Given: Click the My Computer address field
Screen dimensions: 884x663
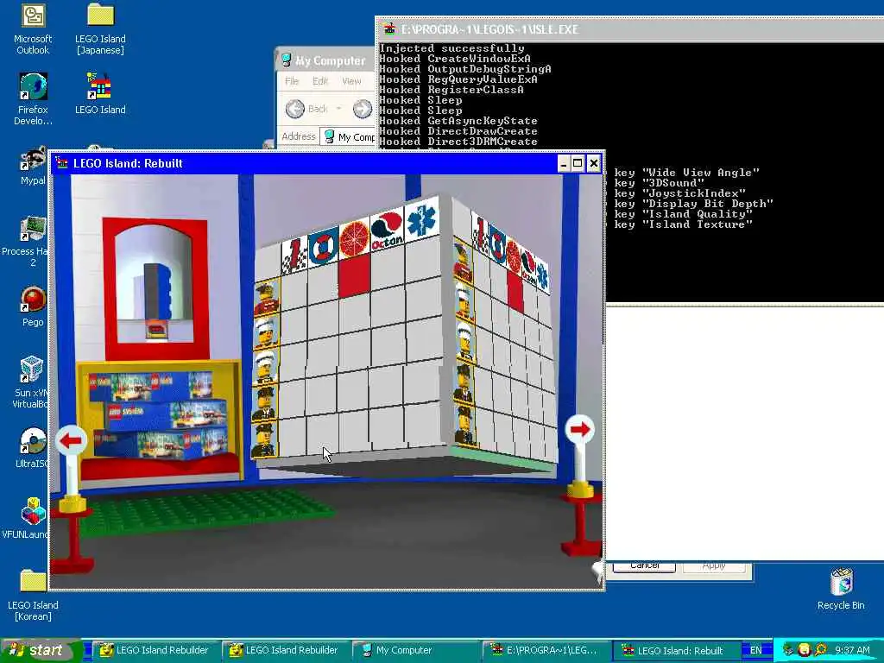Looking at the screenshot, I should point(347,136).
